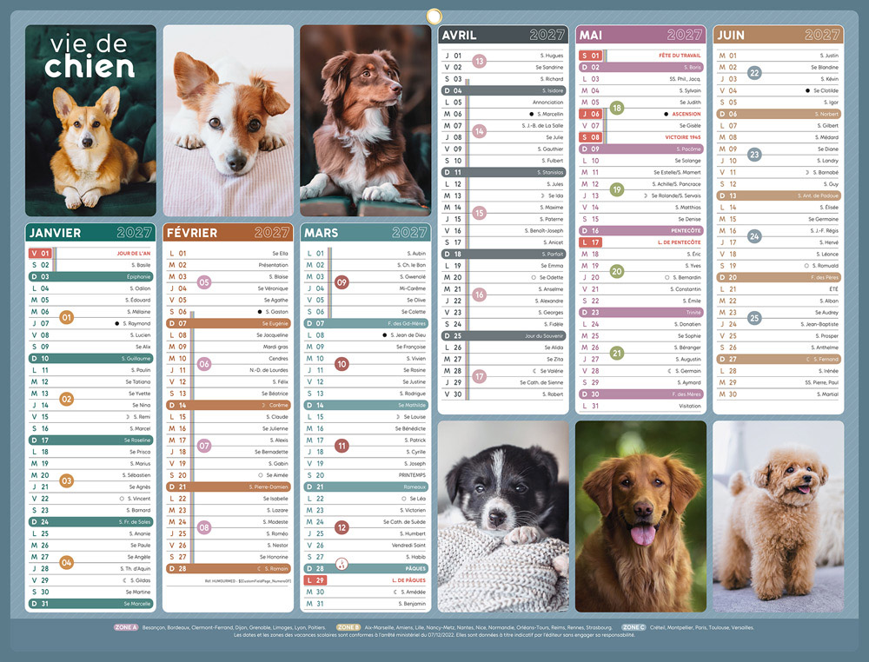869x662 pixels.
Task: Select the Cendres row in Février
Action: click(x=228, y=359)
